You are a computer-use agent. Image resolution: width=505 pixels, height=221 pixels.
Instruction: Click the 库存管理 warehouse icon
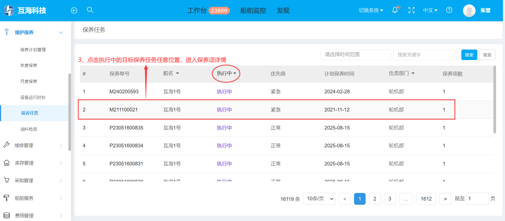(x=7, y=163)
